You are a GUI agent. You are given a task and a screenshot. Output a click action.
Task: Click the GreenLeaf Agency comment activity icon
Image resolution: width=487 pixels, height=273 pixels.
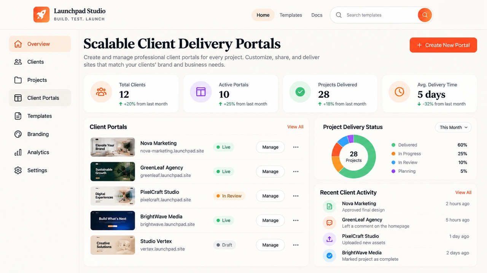tap(329, 223)
